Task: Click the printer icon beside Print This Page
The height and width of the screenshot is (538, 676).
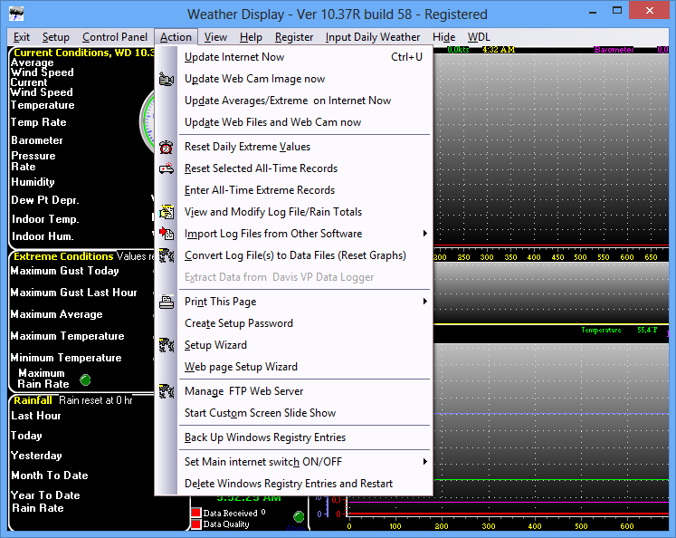Action: (166, 302)
